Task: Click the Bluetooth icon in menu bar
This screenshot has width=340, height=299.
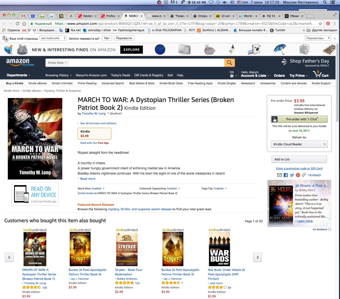Action: pyautogui.click(x=232, y=2)
